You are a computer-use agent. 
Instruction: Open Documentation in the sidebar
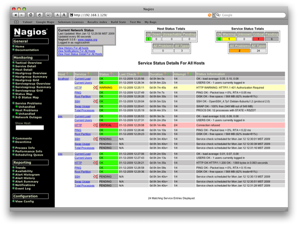(27, 50)
